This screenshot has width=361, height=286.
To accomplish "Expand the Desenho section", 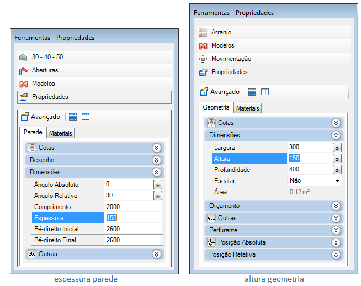I will point(156,160).
